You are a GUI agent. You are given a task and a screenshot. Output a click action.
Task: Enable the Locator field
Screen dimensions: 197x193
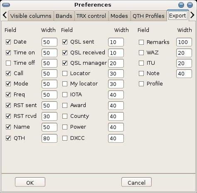(x=65, y=73)
